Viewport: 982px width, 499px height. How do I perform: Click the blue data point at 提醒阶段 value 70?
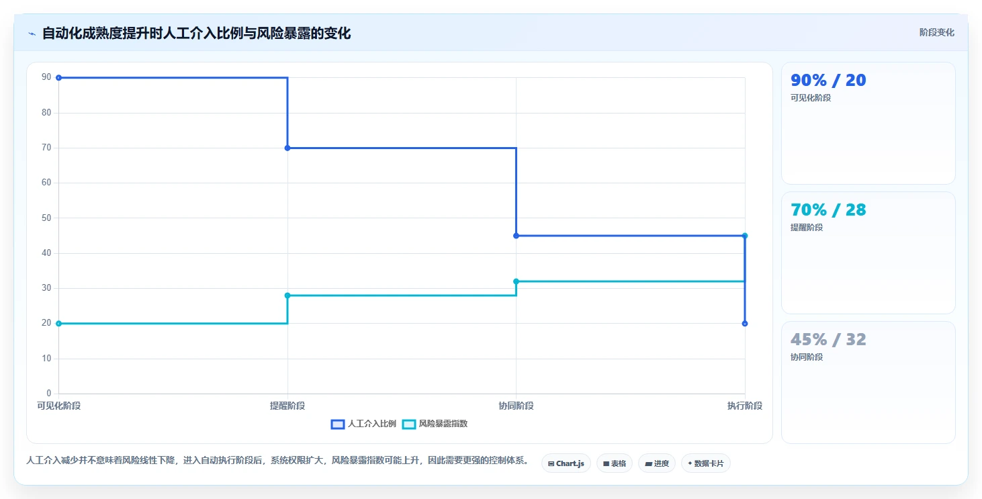click(x=287, y=148)
